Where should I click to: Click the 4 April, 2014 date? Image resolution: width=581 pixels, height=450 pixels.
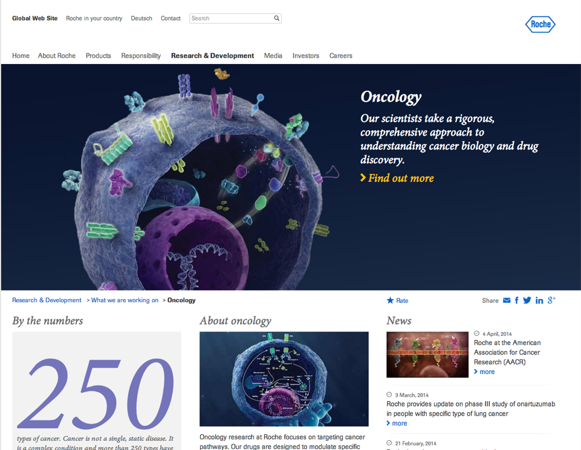pyautogui.click(x=497, y=334)
